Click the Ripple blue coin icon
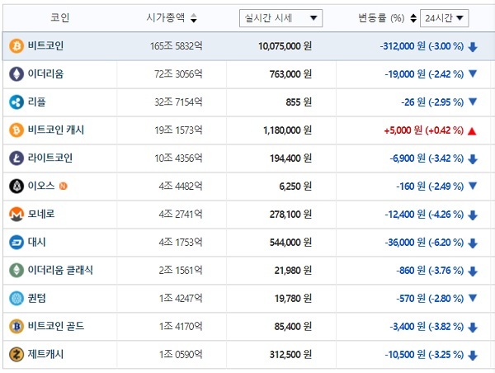495x373 pixels. [16, 102]
